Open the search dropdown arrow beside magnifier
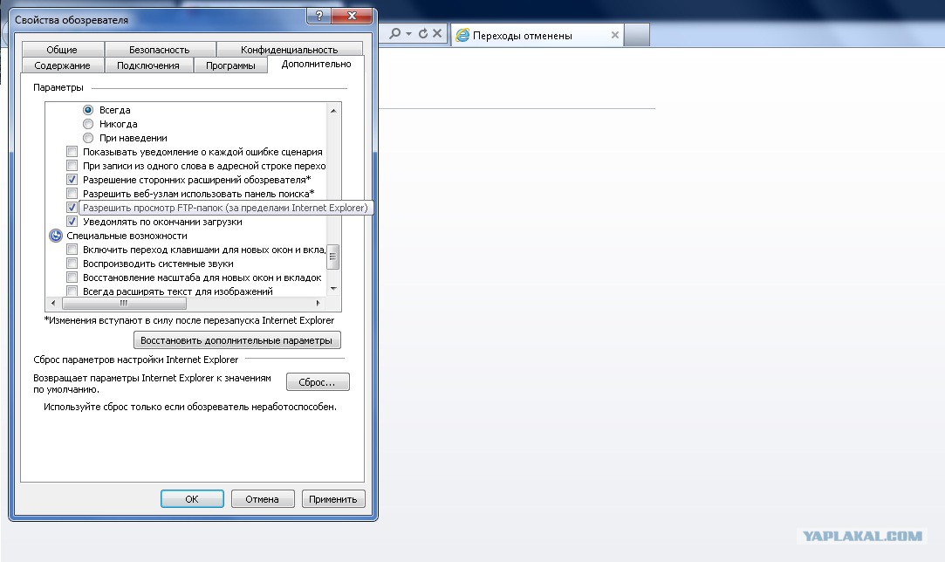This screenshot has height=562, width=945. click(x=408, y=34)
